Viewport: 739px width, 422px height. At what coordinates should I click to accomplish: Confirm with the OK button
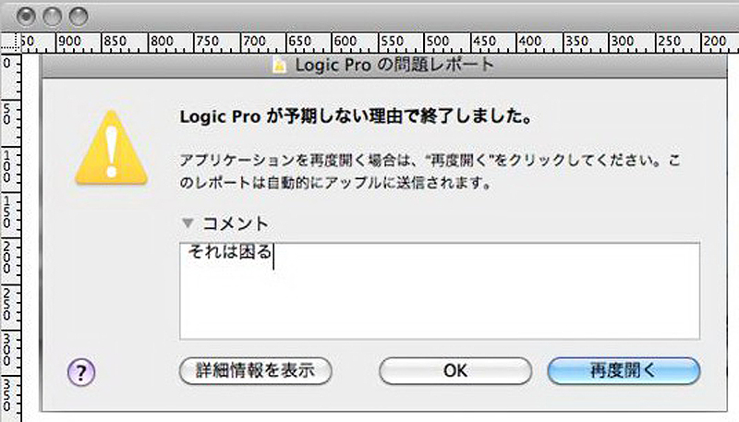455,370
